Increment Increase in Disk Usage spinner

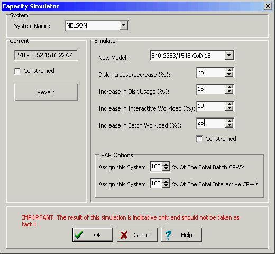229,87
